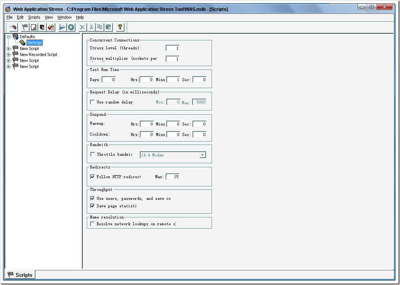Enable Throttle bandwidth checkbox
Screen dimensions: 400x285
(93, 154)
